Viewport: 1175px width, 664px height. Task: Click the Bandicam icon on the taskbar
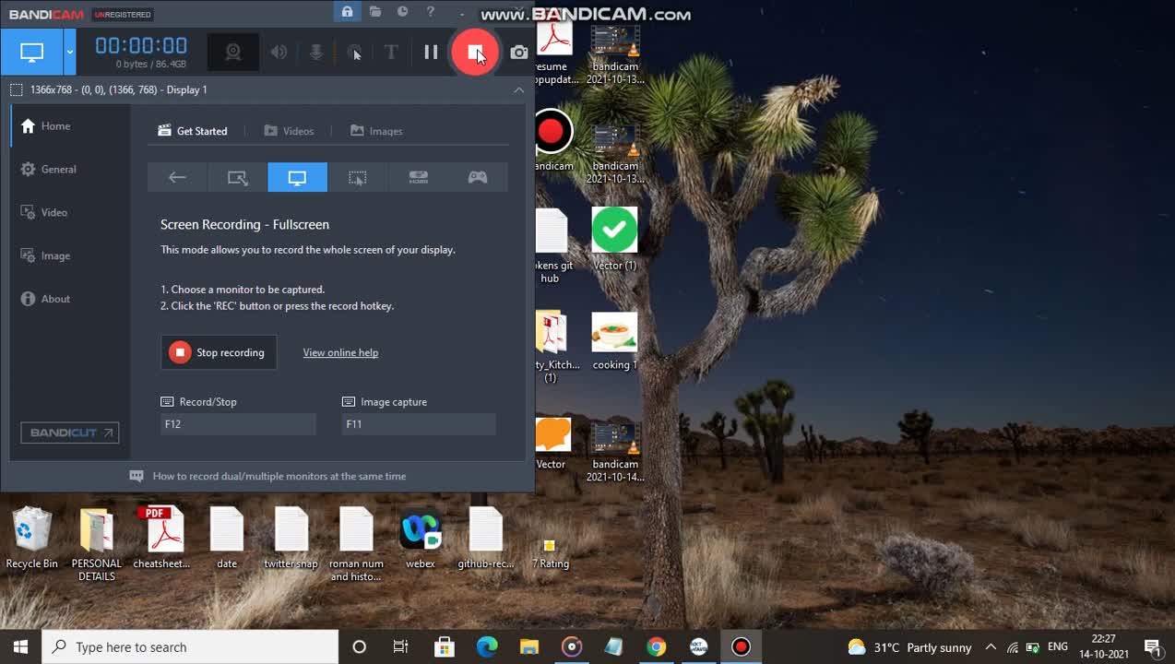pos(741,647)
